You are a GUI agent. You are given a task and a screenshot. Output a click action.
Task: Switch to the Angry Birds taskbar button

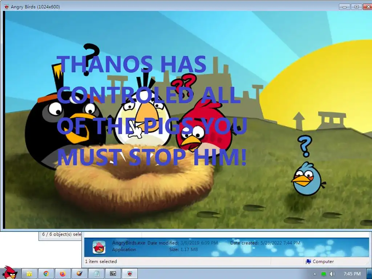[130, 274]
